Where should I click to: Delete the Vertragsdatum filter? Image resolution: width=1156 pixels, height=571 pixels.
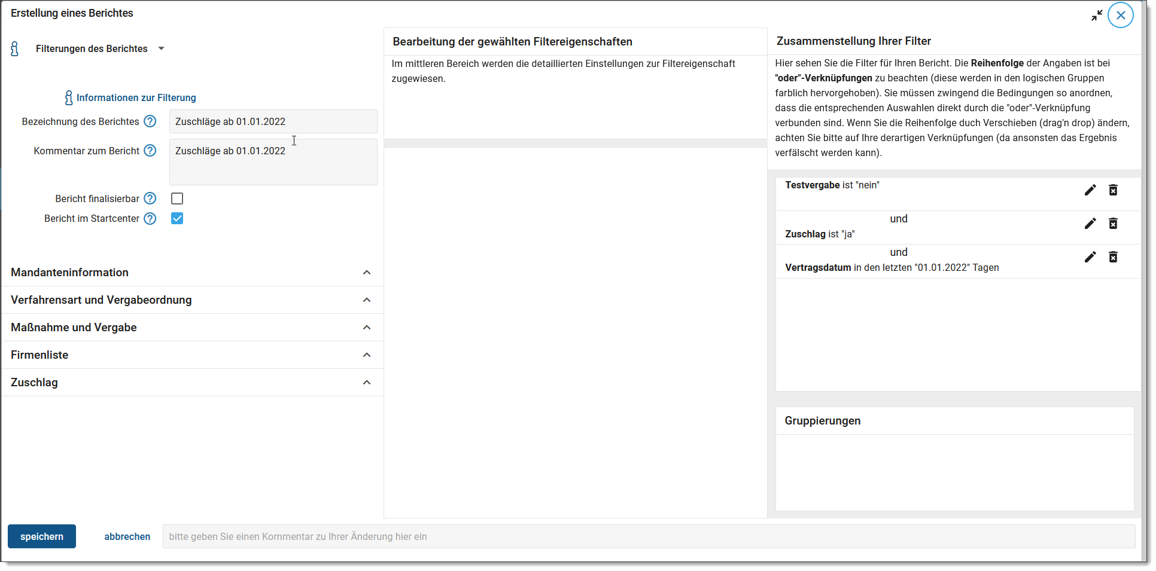1113,257
